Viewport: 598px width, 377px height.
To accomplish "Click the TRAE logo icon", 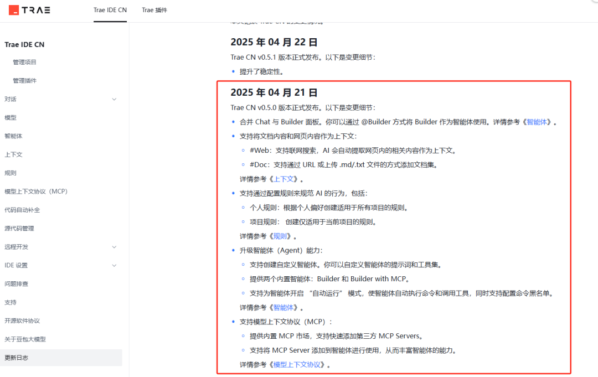I will (14, 10).
